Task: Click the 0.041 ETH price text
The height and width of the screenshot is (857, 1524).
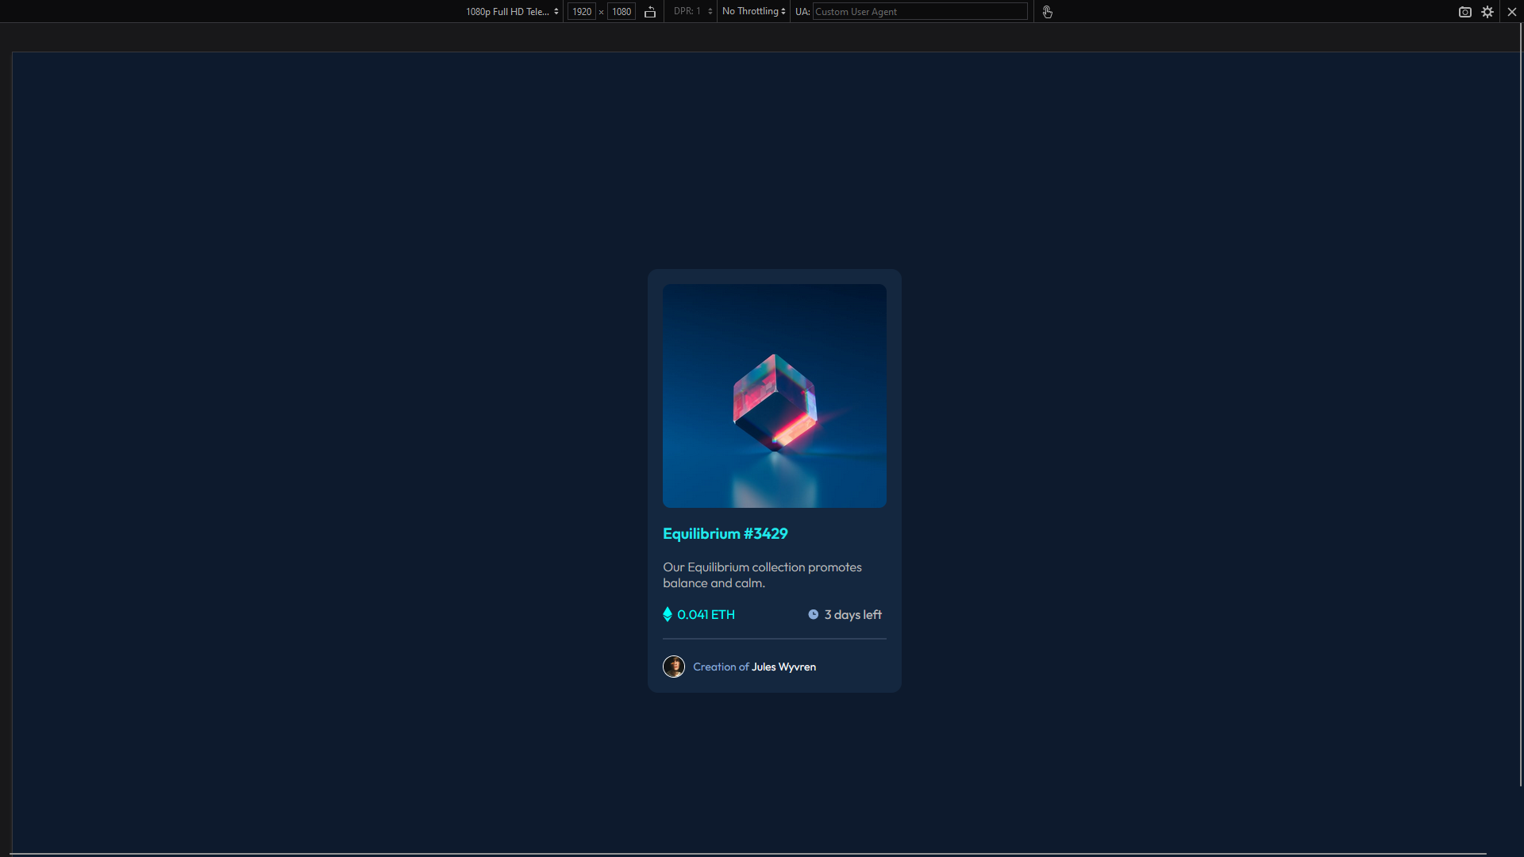Action: pyautogui.click(x=706, y=615)
